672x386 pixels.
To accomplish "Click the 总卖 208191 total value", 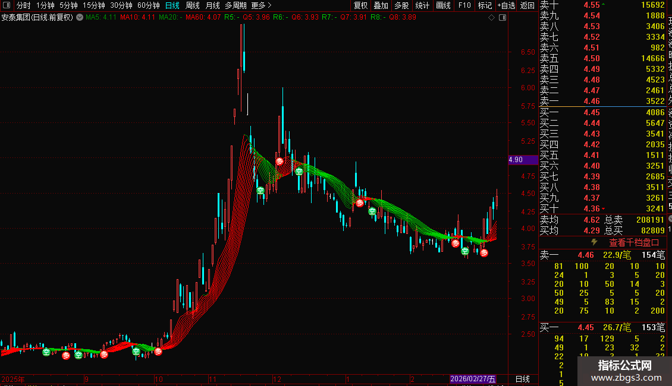I will tap(650, 220).
